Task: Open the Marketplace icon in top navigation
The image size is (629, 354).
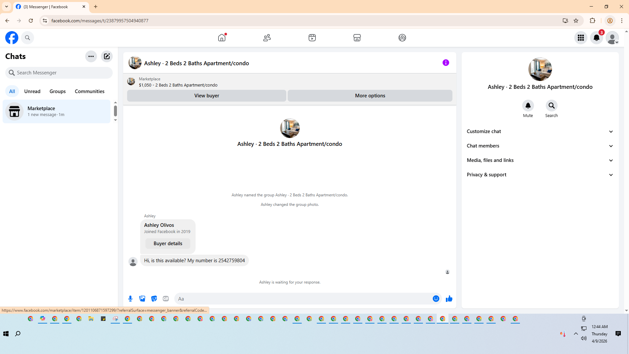Action: pos(357,38)
